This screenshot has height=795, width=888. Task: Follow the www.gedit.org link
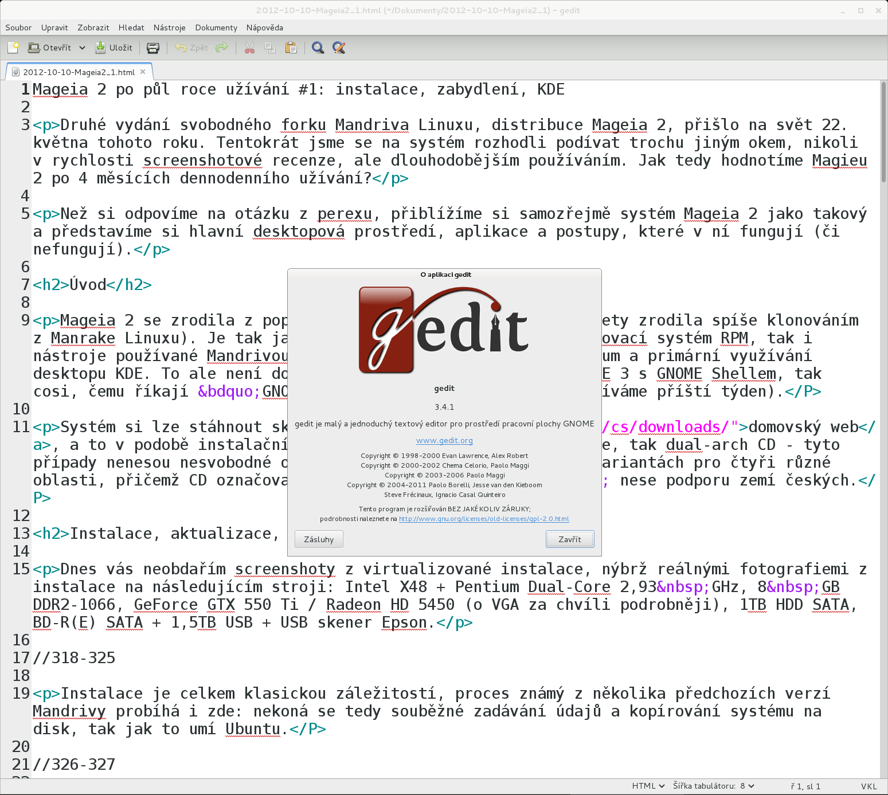pos(444,440)
